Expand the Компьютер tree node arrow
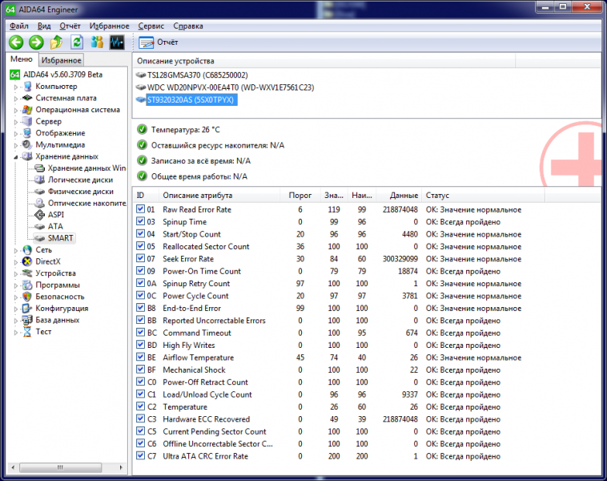 tap(16, 87)
